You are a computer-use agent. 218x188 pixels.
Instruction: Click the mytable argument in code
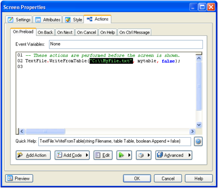pos(147,61)
